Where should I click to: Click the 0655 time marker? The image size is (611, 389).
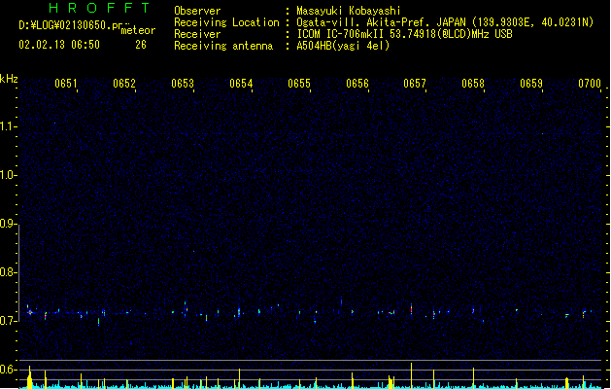(299, 84)
